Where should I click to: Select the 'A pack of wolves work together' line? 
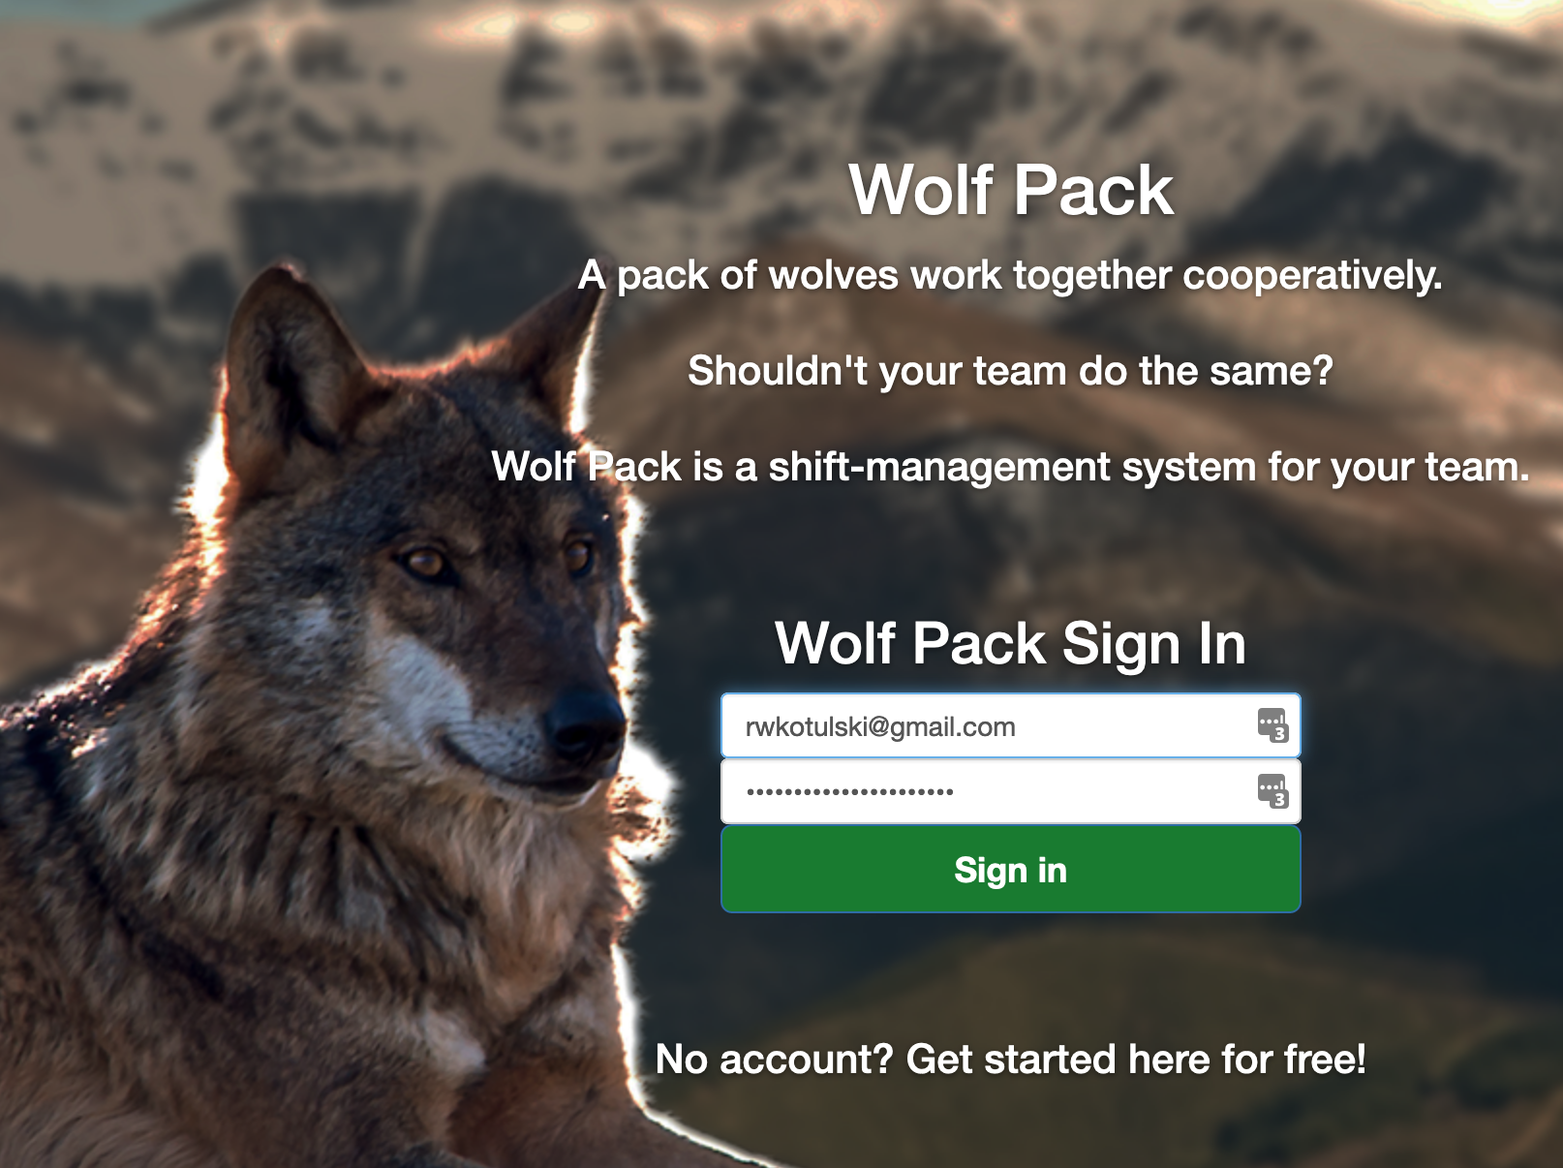coord(1010,276)
